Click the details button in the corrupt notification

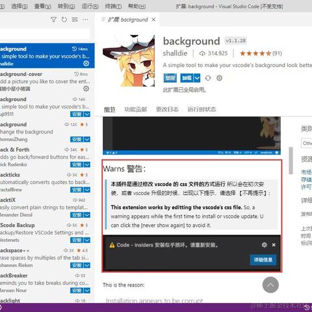click(263, 259)
